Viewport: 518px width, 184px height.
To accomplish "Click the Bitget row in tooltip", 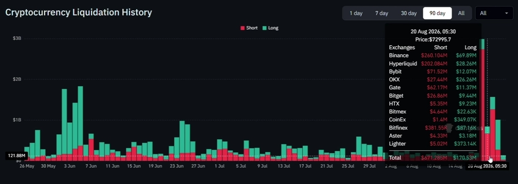I will point(433,96).
